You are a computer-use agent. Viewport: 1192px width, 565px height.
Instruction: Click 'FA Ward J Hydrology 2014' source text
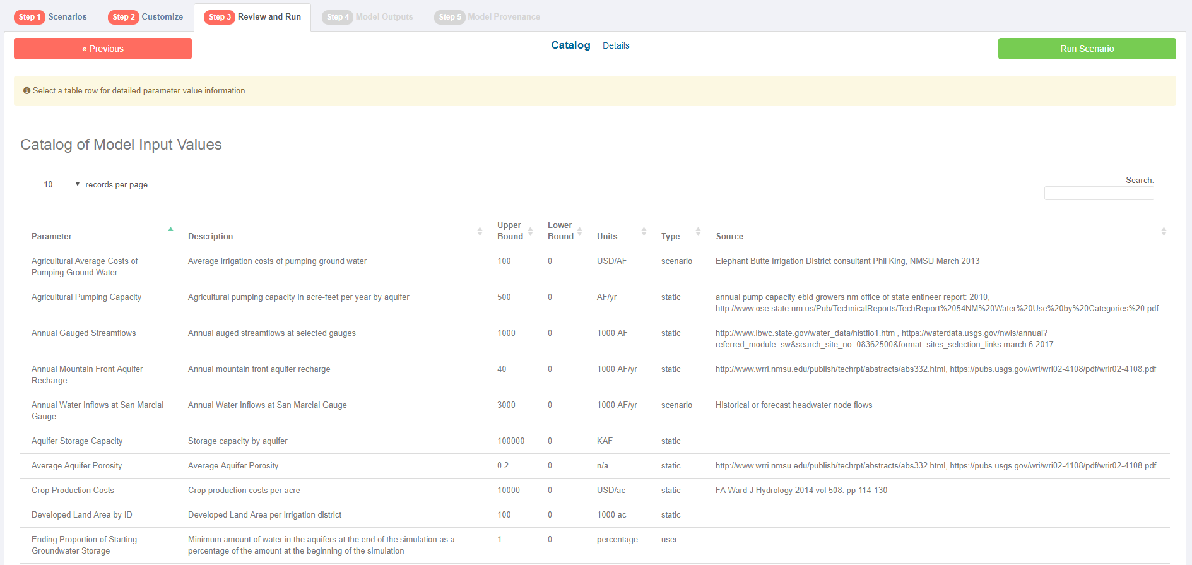pos(801,491)
